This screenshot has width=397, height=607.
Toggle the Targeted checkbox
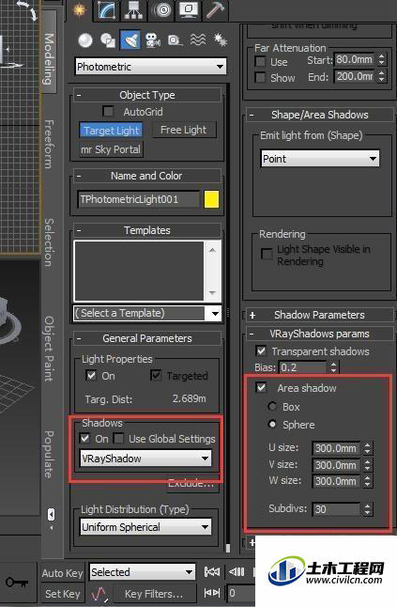(x=156, y=375)
